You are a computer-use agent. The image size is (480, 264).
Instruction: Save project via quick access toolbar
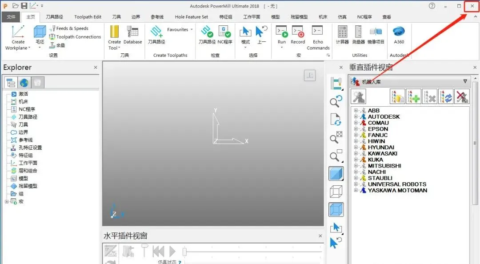tap(24, 6)
